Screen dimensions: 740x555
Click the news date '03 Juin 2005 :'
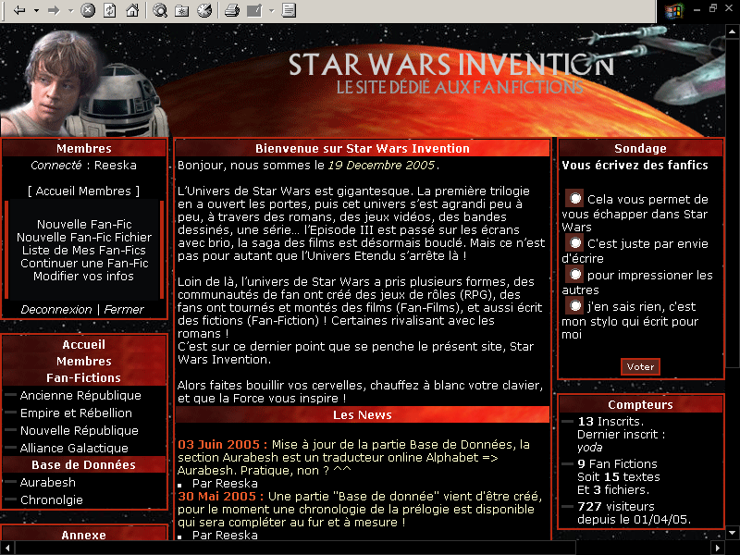click(x=222, y=445)
